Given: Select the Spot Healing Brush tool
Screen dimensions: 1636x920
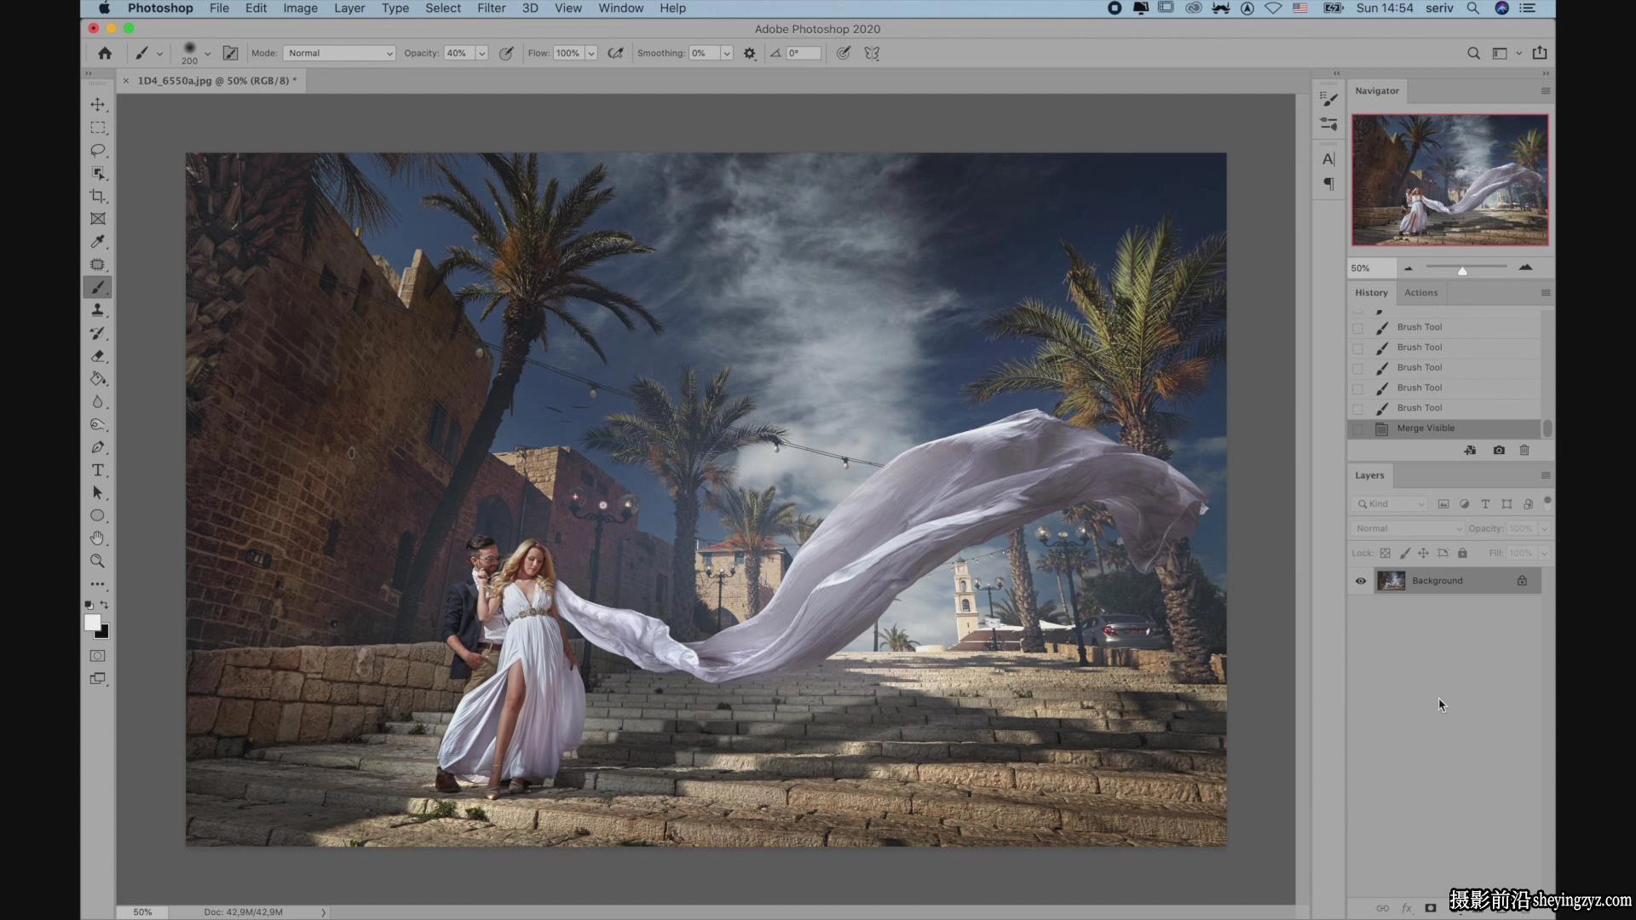Looking at the screenshot, I should click(x=98, y=265).
